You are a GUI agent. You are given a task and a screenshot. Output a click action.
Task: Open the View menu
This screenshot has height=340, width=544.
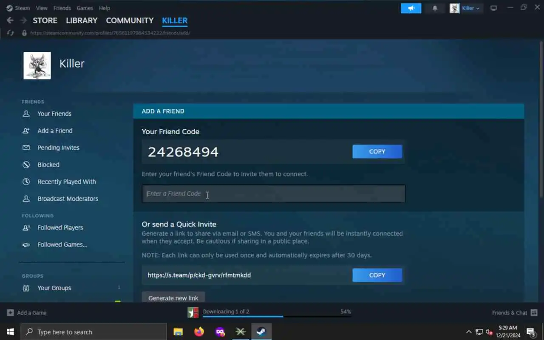[x=42, y=8]
